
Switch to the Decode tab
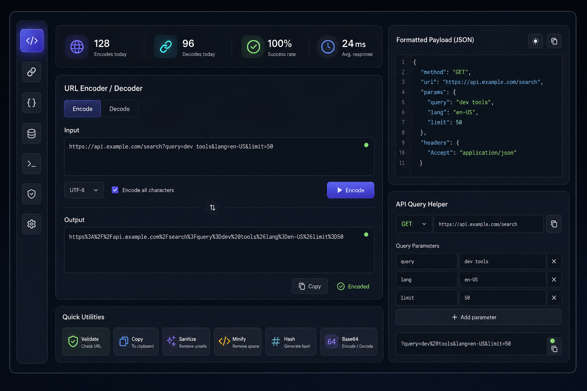tap(120, 109)
